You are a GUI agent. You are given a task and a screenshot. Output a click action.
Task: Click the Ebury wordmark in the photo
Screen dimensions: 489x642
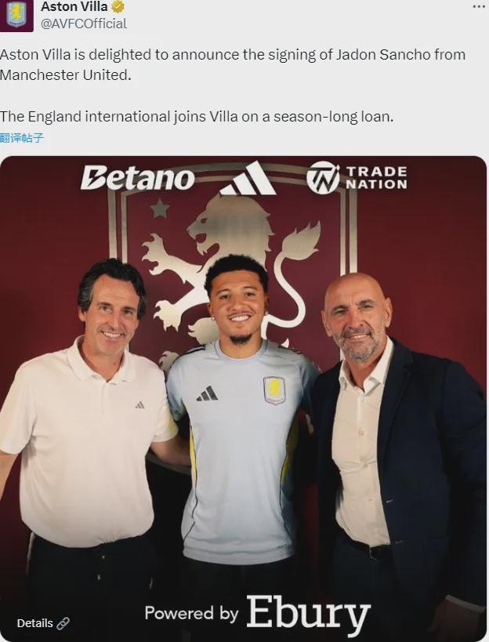(308, 615)
